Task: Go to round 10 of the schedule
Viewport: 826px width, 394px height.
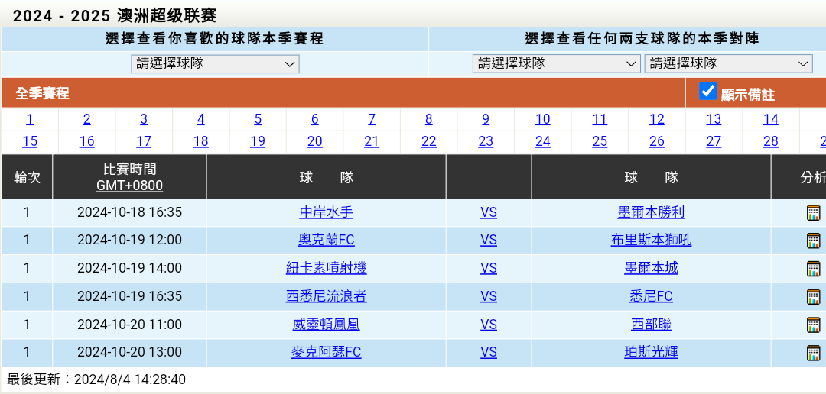Action: (x=542, y=119)
